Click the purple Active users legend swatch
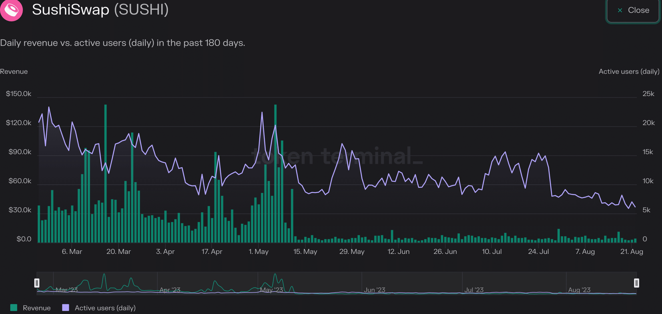The height and width of the screenshot is (314, 662). 66,308
